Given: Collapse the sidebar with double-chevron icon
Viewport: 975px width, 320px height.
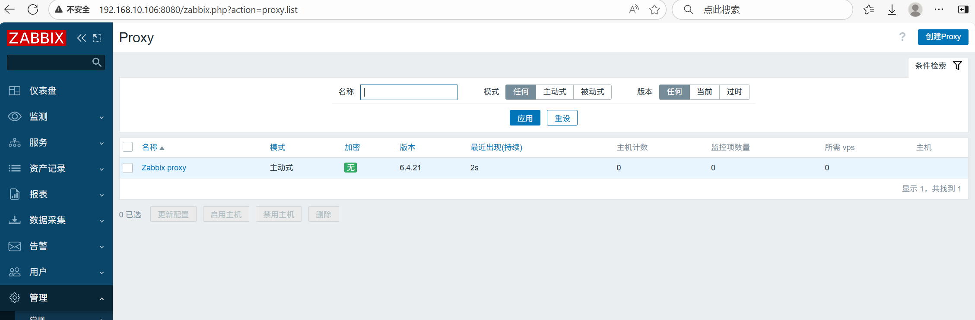Looking at the screenshot, I should point(81,38).
